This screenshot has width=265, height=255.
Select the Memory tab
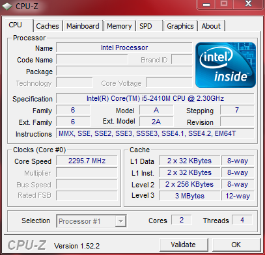pyautogui.click(x=119, y=26)
